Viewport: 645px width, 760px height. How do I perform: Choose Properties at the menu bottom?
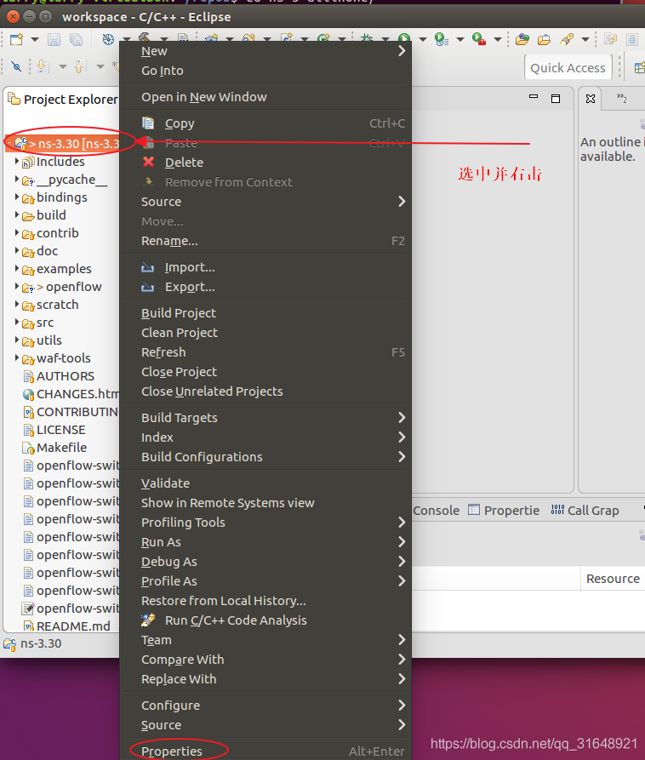pos(265,751)
